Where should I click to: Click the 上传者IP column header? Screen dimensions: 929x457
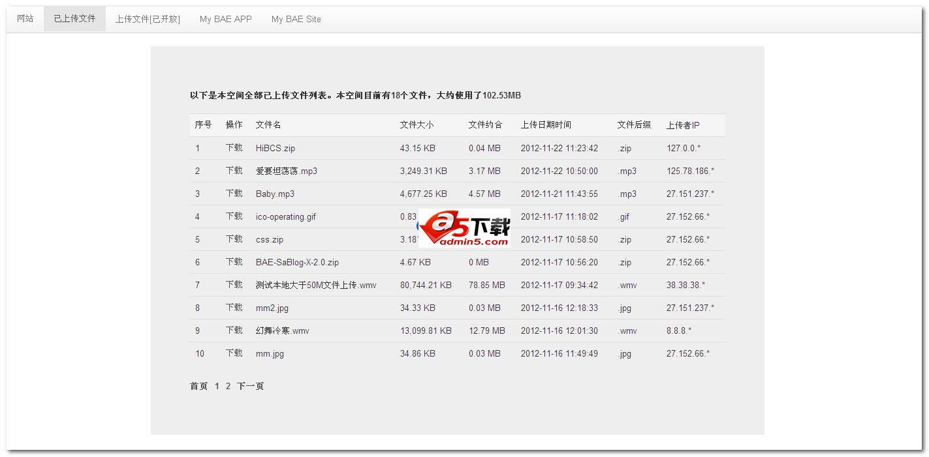pyautogui.click(x=683, y=125)
